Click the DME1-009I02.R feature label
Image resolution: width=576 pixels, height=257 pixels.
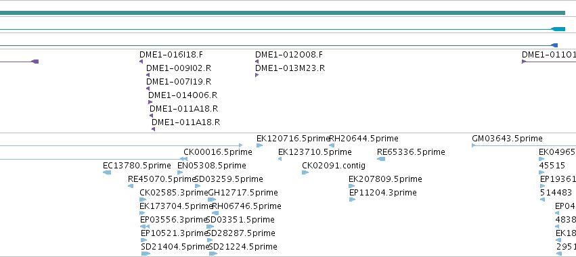point(179,68)
